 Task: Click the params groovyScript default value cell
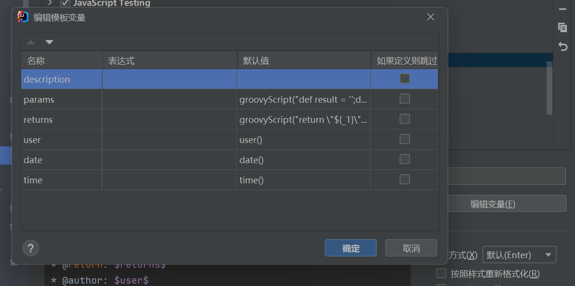point(304,99)
